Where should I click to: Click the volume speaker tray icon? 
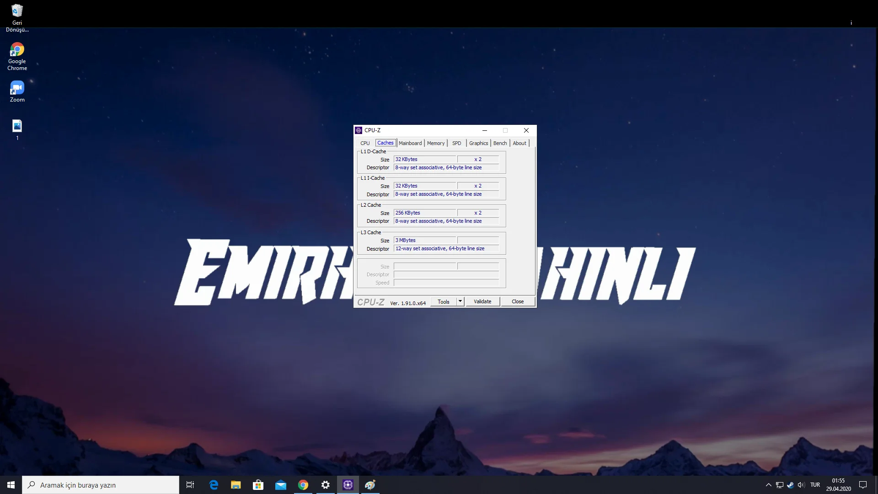pos(801,485)
